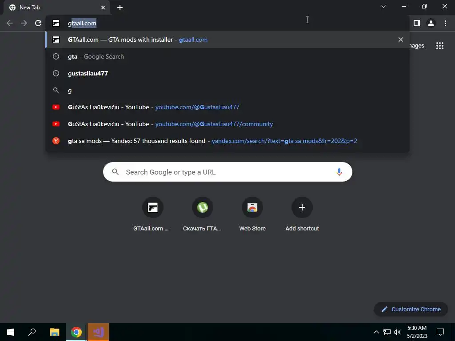Image resolution: width=455 pixels, height=341 pixels.
Task: Open File Explorer from the taskbar
Action: [54, 332]
